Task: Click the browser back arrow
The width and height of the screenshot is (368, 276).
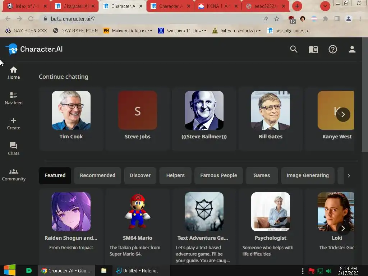Action: [x=8, y=19]
